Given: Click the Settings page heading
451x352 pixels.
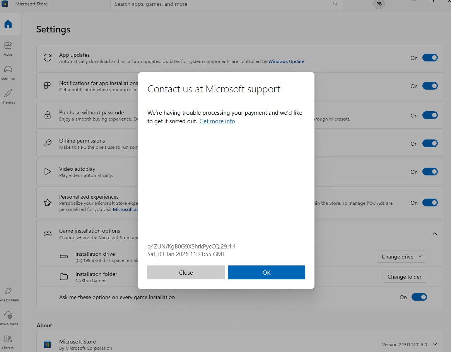Looking at the screenshot, I should pyautogui.click(x=53, y=30).
